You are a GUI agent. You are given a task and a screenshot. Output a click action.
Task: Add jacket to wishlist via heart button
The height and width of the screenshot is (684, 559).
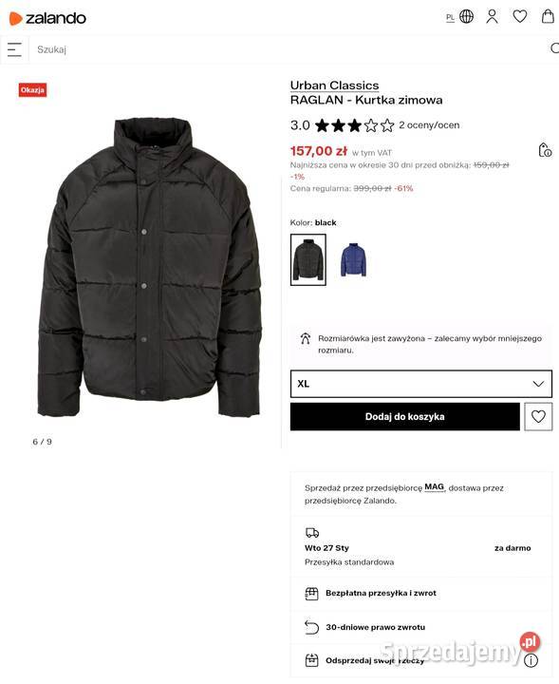538,417
